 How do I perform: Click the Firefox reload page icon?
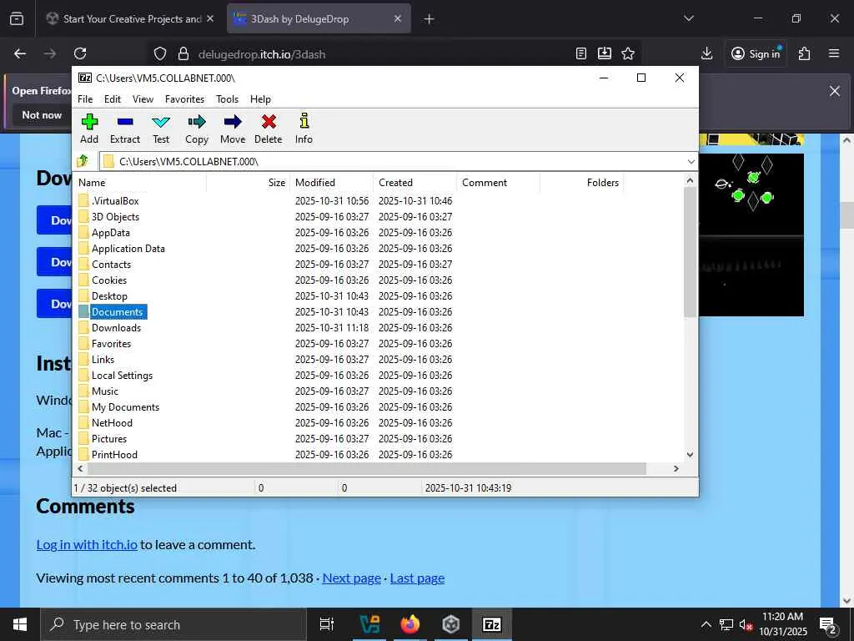80,53
